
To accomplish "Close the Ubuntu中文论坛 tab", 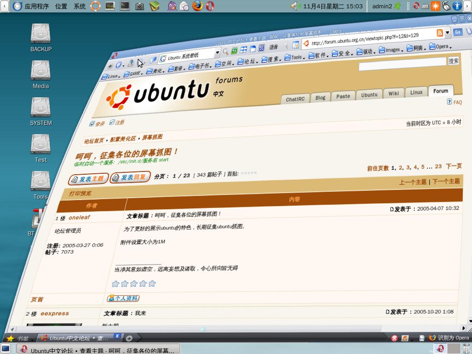I will (x=117, y=336).
